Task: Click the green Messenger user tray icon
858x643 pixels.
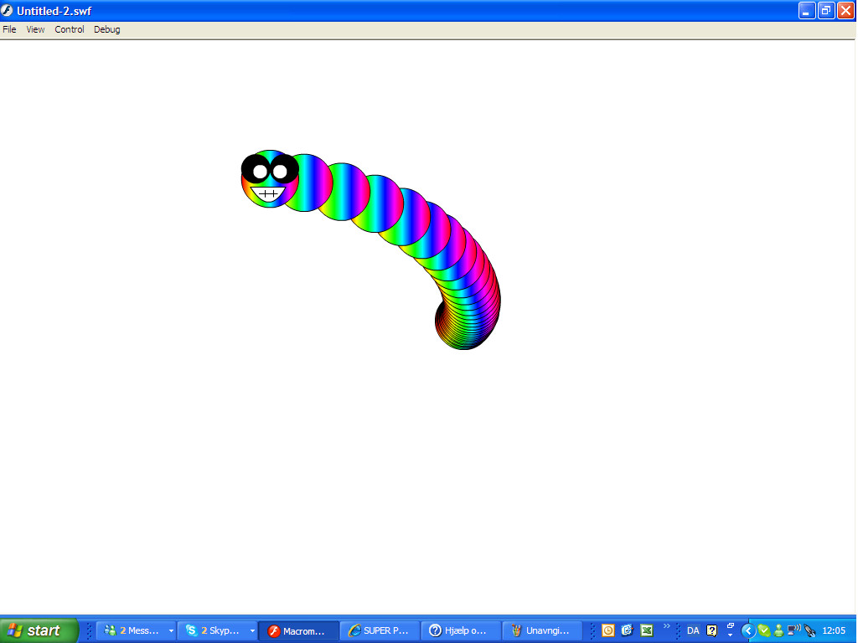Action: 778,630
